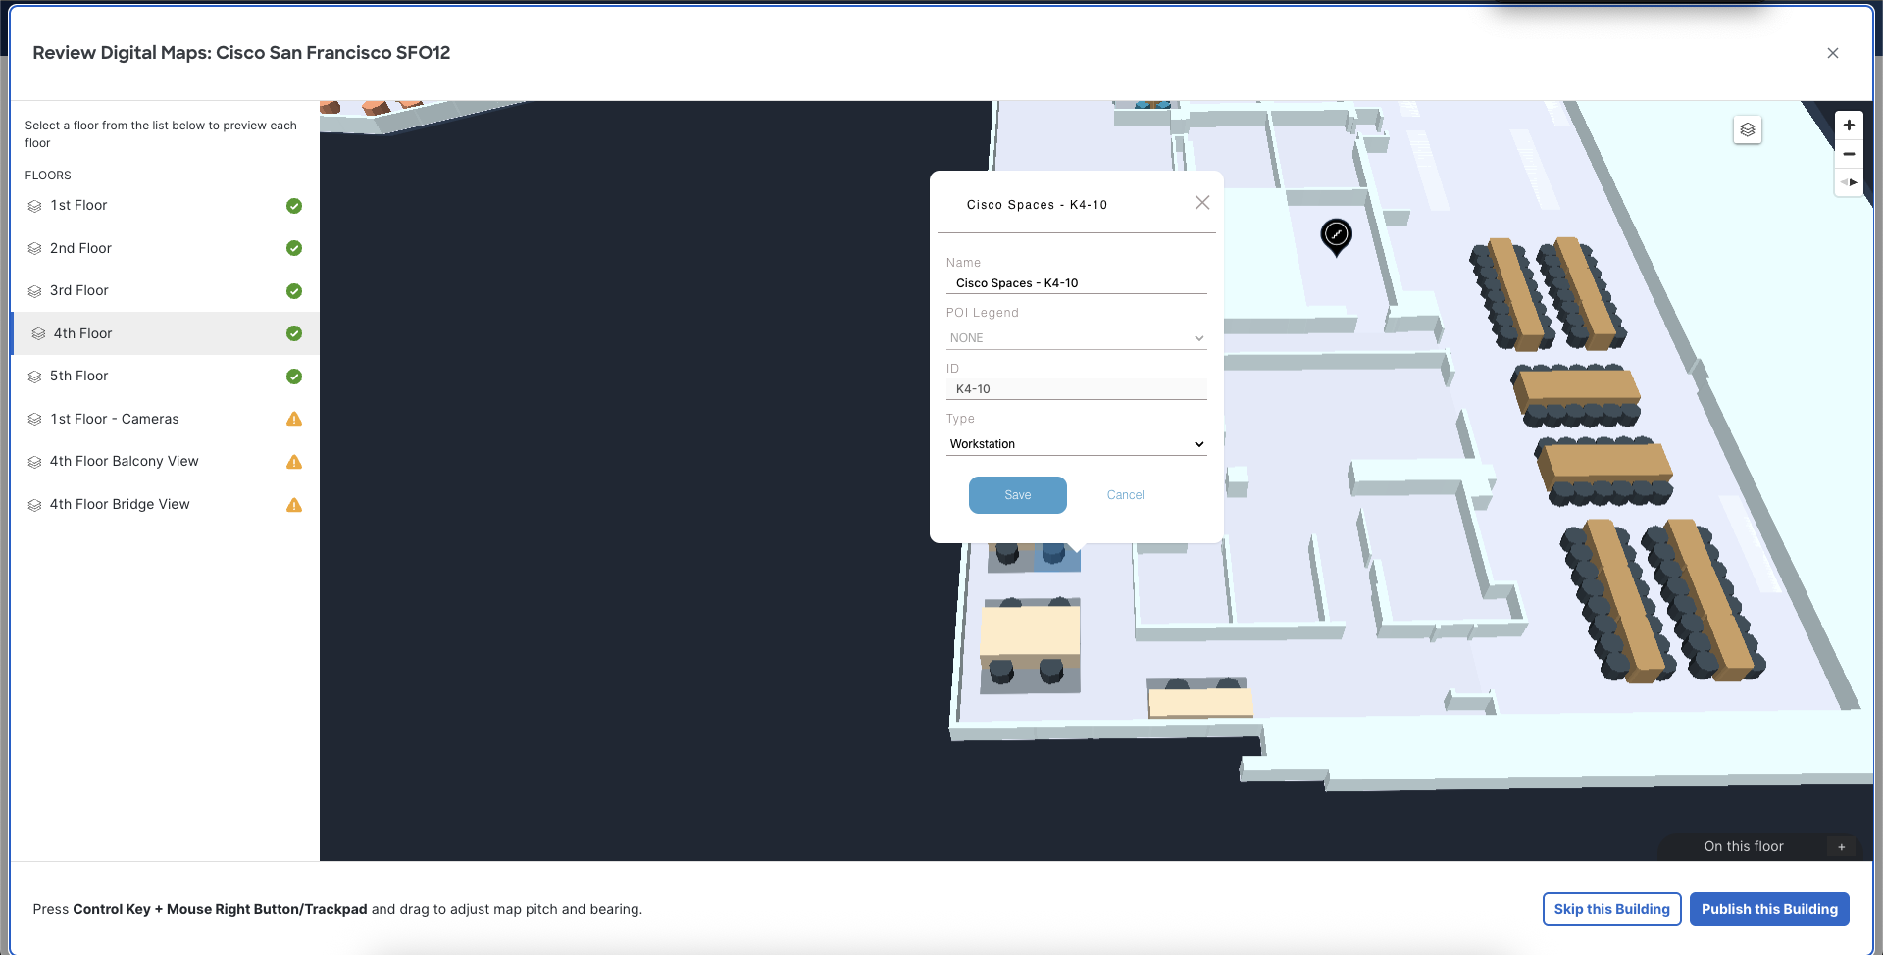
Task: Click inside the Name field for K4-10
Action: coord(1076,282)
